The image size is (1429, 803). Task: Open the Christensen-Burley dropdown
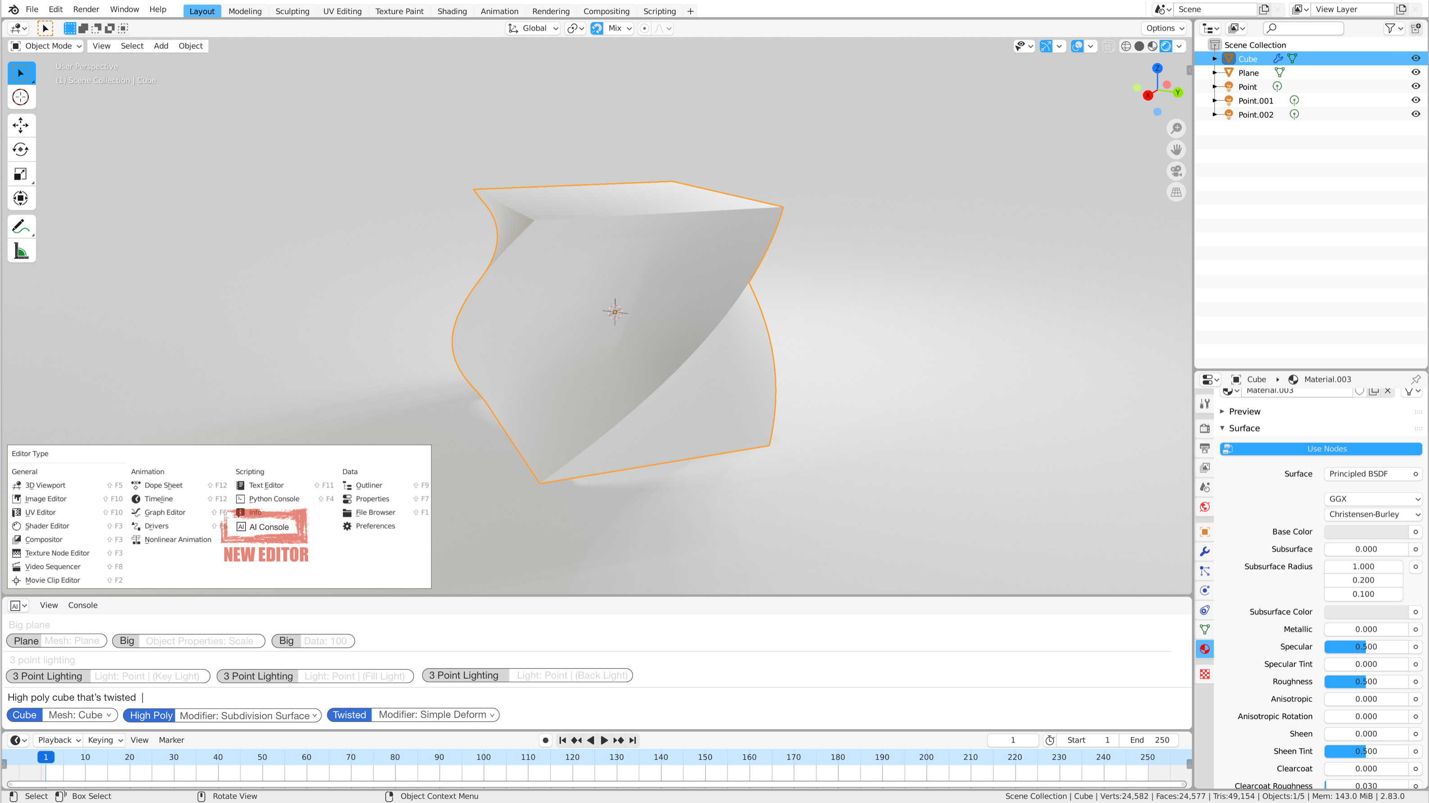1373,515
